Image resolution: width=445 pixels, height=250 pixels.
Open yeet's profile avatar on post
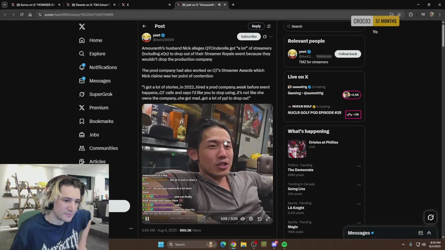tap(146, 37)
